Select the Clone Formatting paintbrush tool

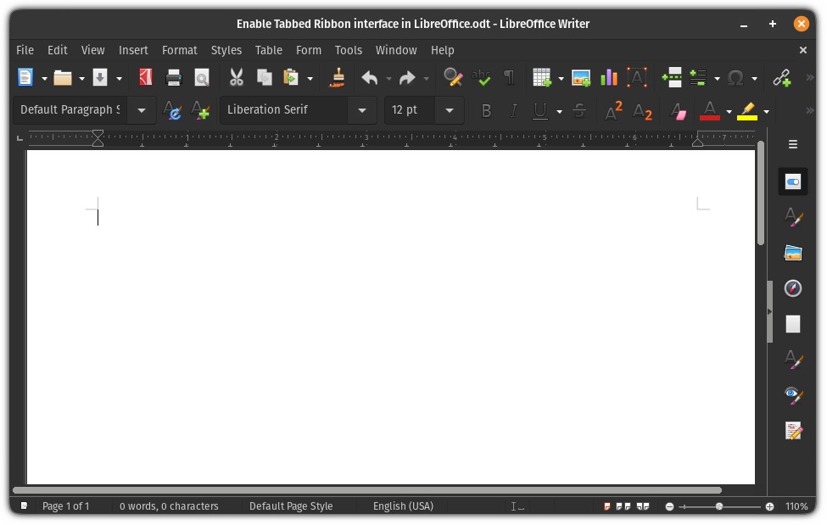pyautogui.click(x=337, y=77)
